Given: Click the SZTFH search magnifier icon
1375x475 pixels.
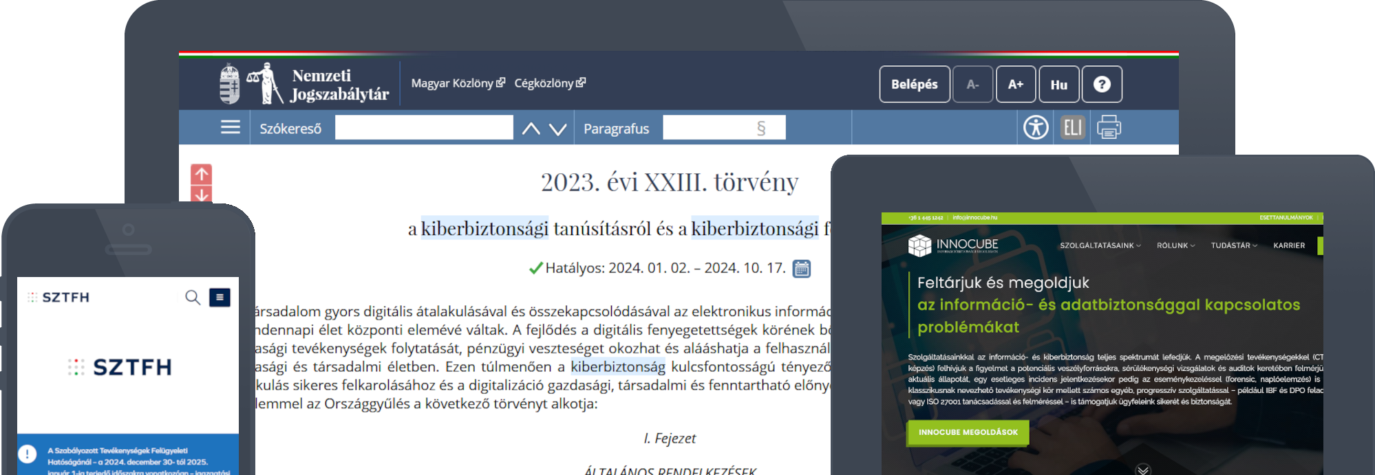Looking at the screenshot, I should [x=193, y=298].
